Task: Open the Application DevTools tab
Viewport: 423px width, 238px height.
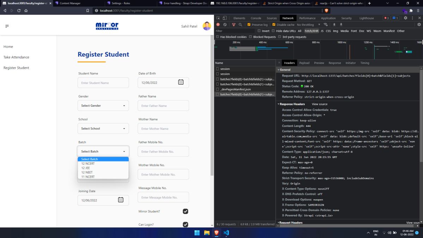Action: [328, 18]
